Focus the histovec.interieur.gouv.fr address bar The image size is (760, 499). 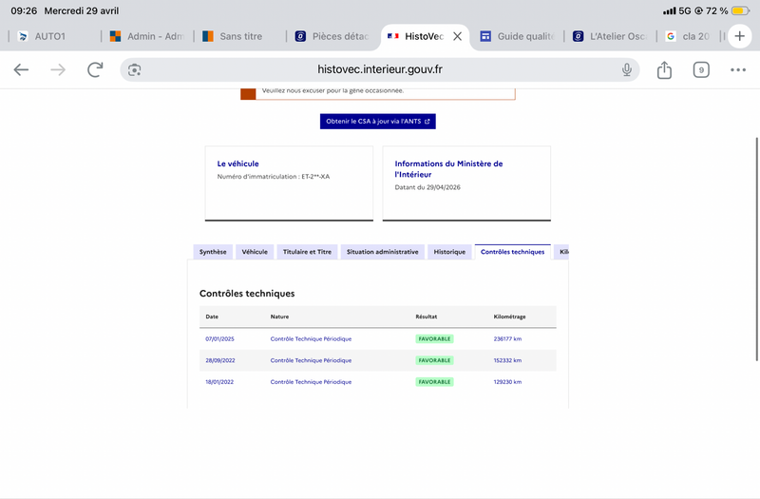pos(379,69)
